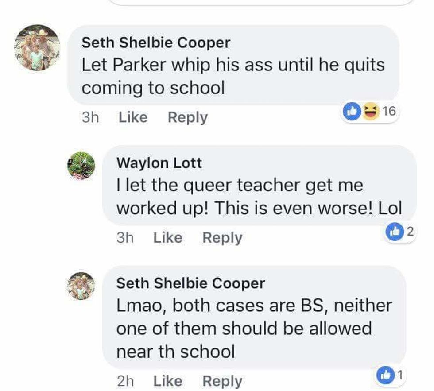Like Waylon Lott's reply
Image resolution: width=434 pixels, height=391 pixels.
(x=168, y=238)
